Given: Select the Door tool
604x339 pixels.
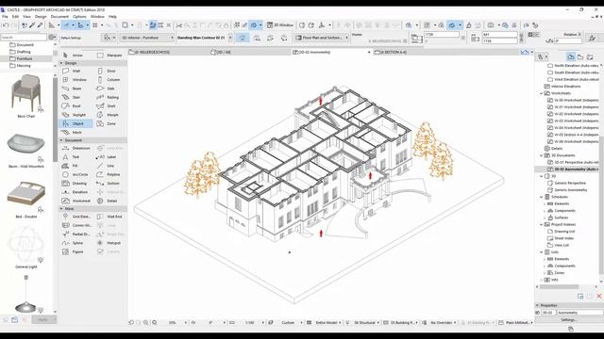Looking at the screenshot, I should 110,71.
